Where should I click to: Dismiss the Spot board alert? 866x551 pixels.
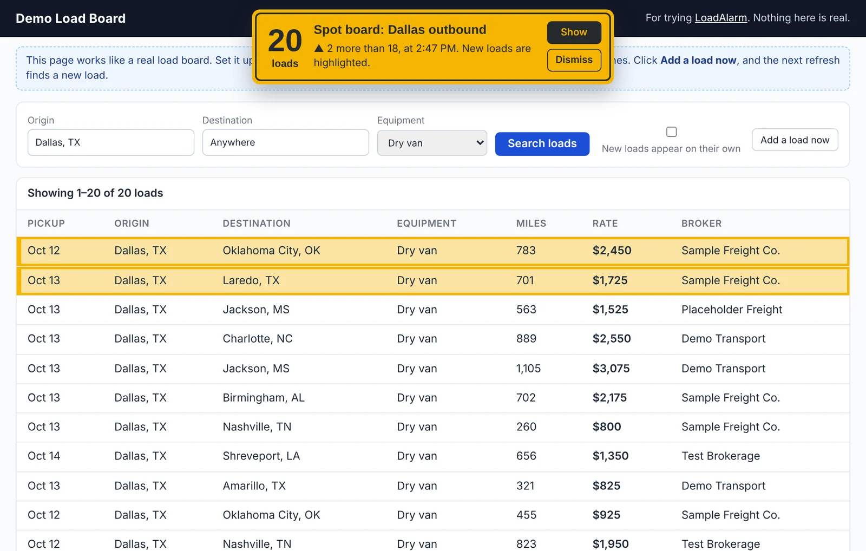coord(574,60)
